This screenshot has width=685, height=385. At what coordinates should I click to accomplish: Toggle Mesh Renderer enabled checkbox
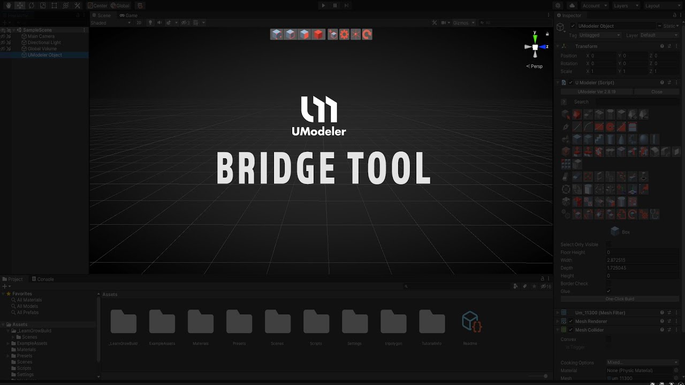tap(570, 321)
